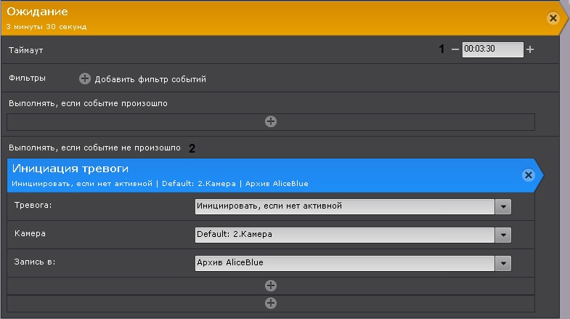
Task: Open the Запись в dropdown arrow
Action: tap(503, 263)
